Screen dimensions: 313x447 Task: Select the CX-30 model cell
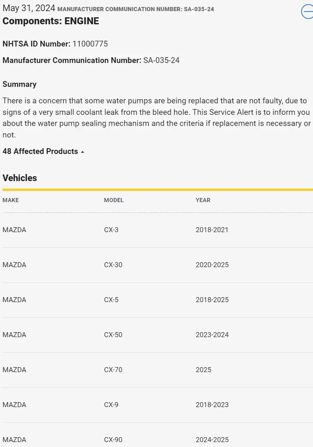point(113,265)
